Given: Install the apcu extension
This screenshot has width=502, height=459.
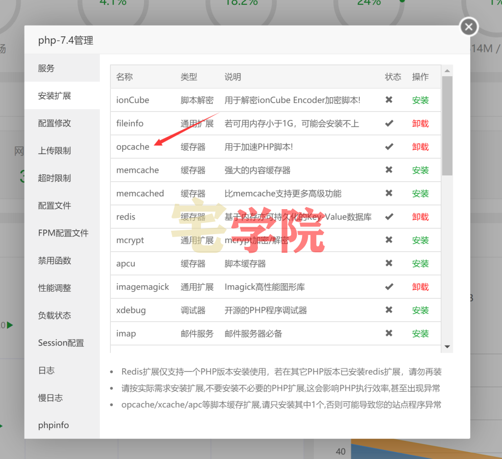Looking at the screenshot, I should 420,264.
